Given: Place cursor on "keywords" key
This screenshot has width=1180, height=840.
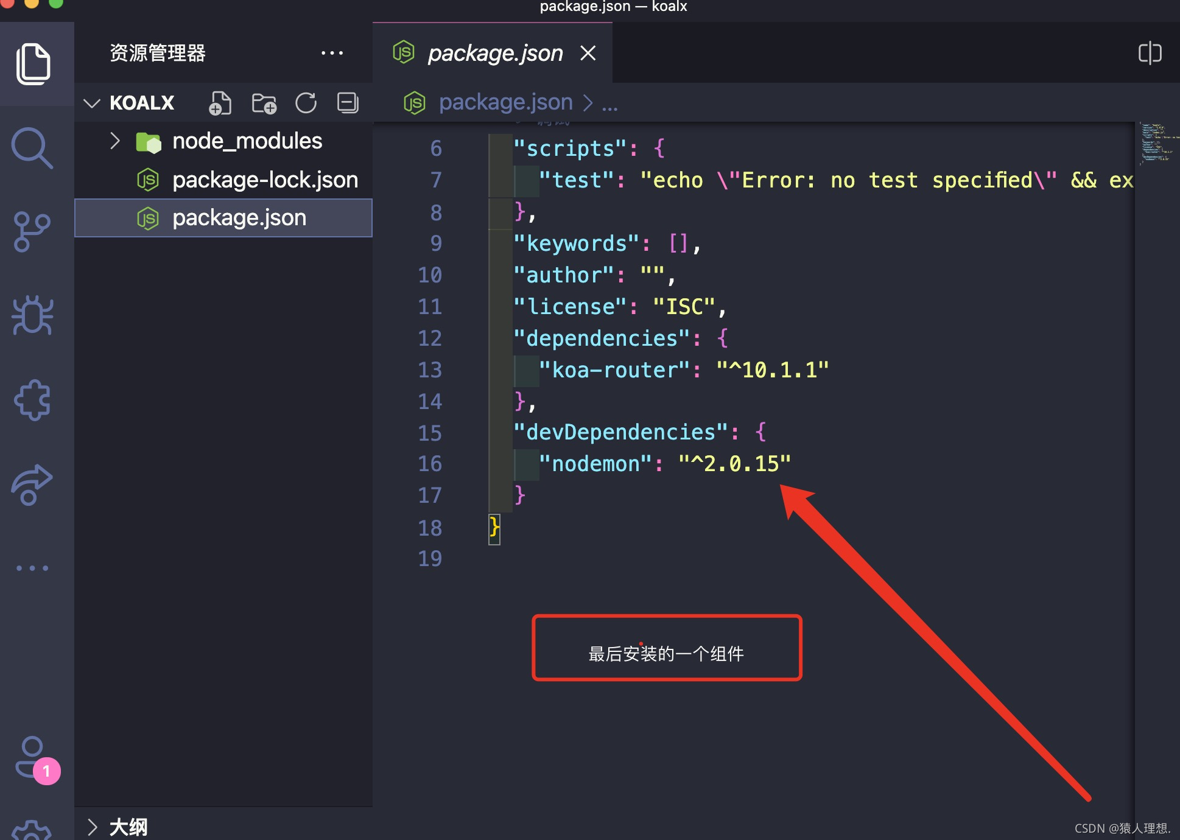Looking at the screenshot, I should point(576,243).
